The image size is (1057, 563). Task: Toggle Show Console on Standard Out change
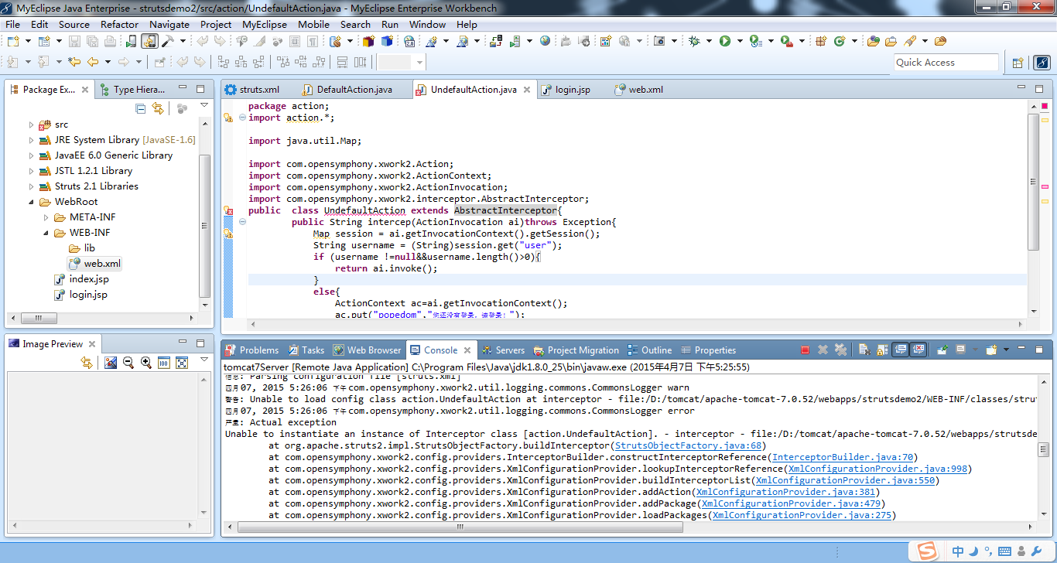[x=901, y=350]
